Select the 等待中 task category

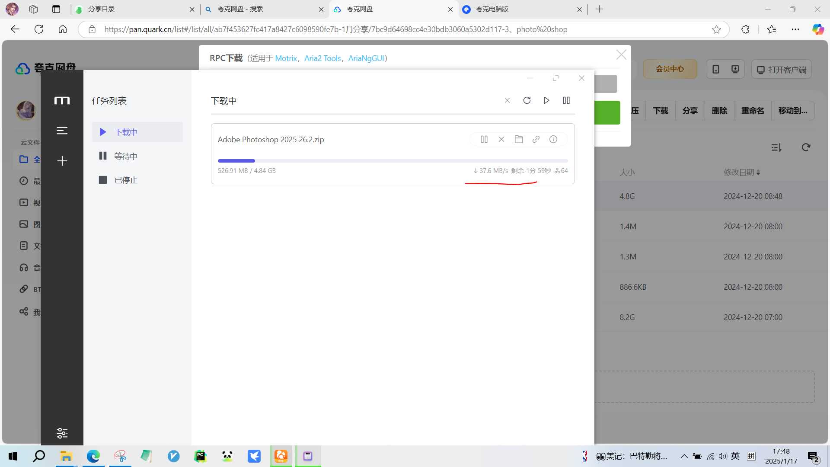pos(137,156)
